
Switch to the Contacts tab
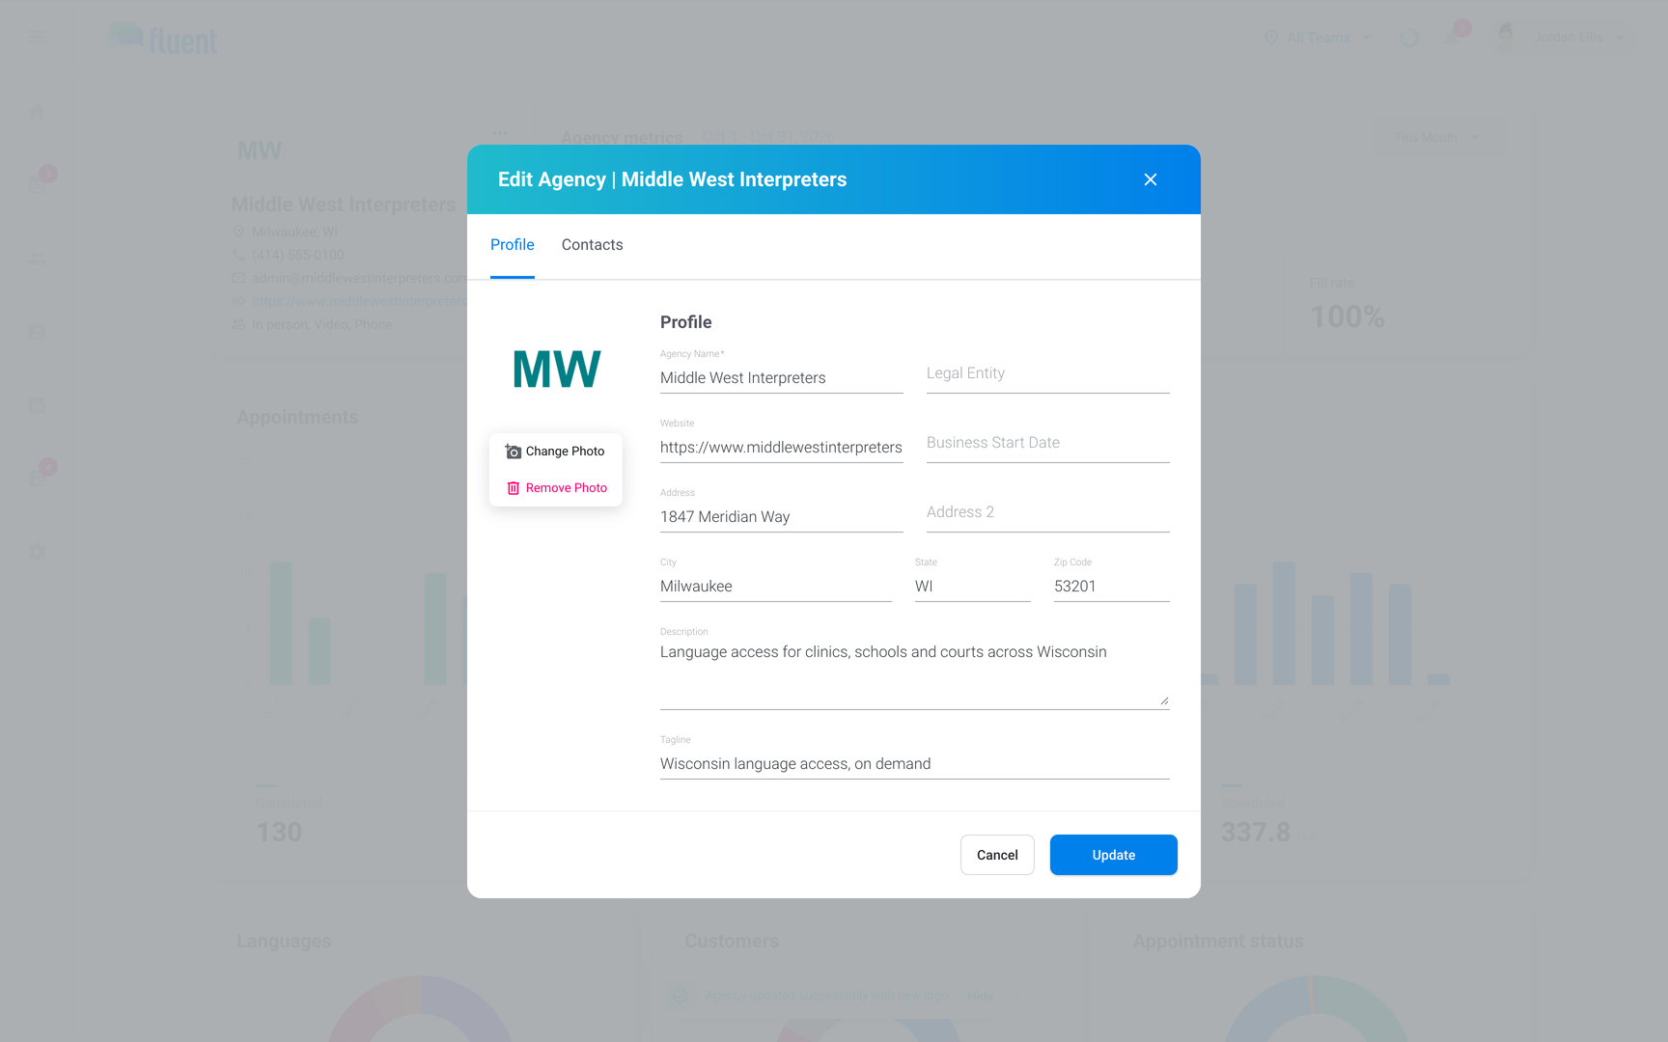click(x=592, y=245)
